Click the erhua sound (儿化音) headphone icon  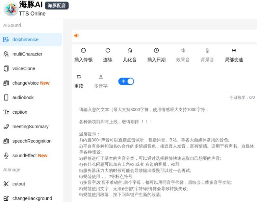(130, 50)
